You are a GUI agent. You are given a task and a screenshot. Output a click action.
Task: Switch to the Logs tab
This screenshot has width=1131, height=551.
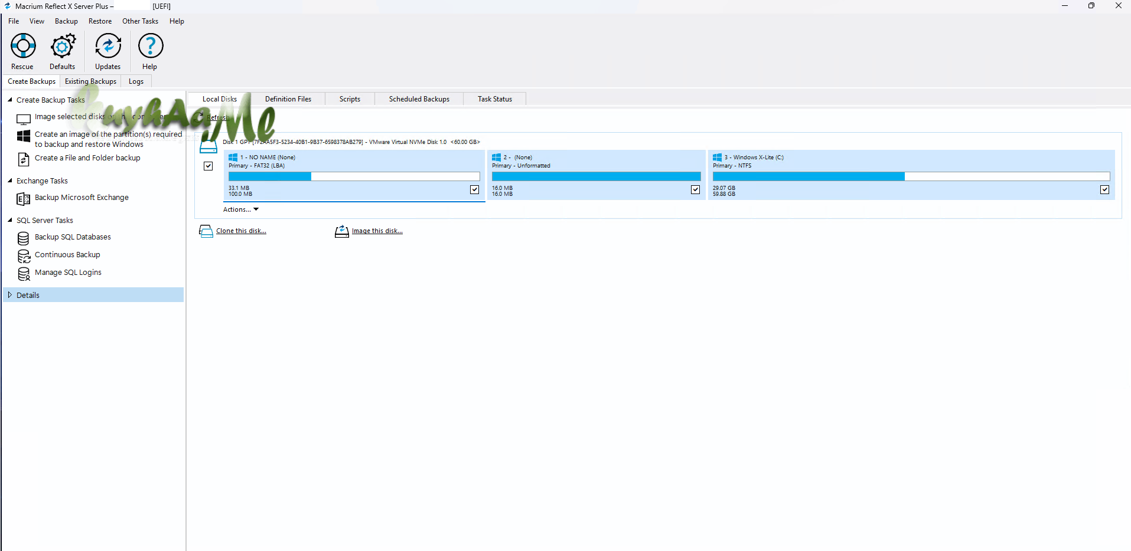[136, 81]
